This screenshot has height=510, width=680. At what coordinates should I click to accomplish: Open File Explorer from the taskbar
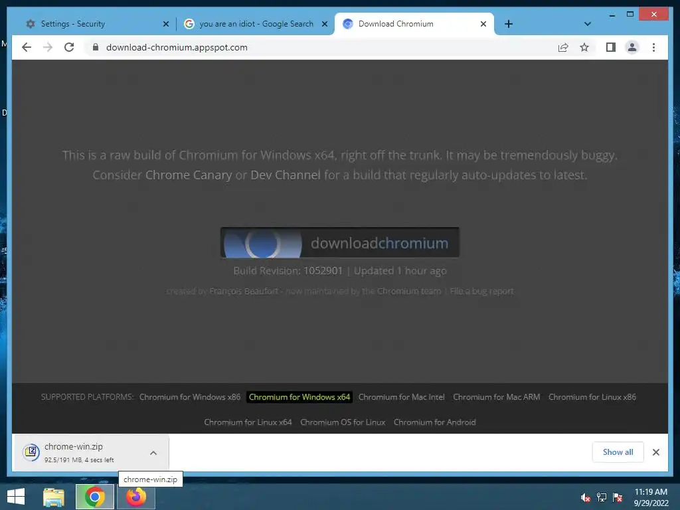[x=54, y=497]
